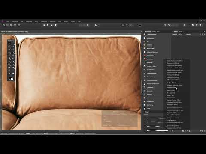Open the brush category dropdown under Pinsel

[153, 115]
